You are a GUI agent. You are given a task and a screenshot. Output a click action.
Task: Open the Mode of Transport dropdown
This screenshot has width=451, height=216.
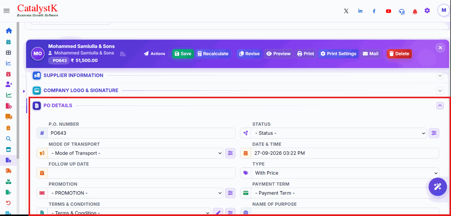[135, 153]
